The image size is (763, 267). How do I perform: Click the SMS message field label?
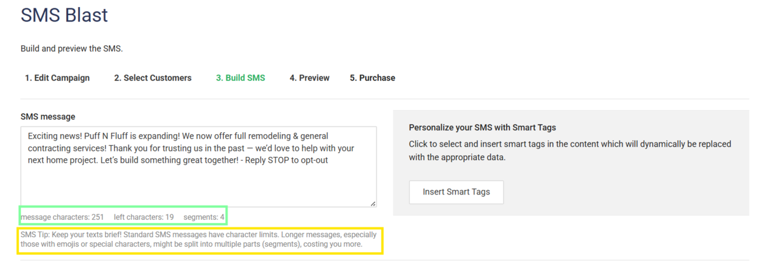pyautogui.click(x=48, y=116)
